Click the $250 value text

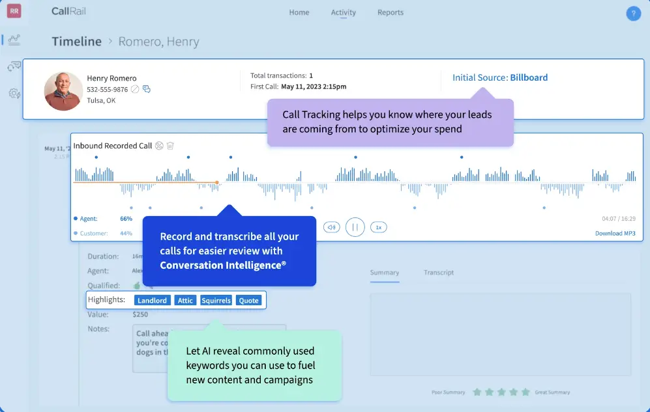tap(140, 314)
